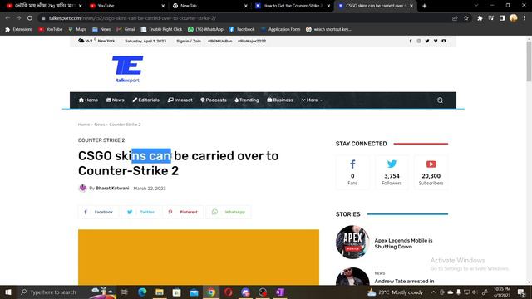Share the article on Pinterest button

tap(183, 212)
